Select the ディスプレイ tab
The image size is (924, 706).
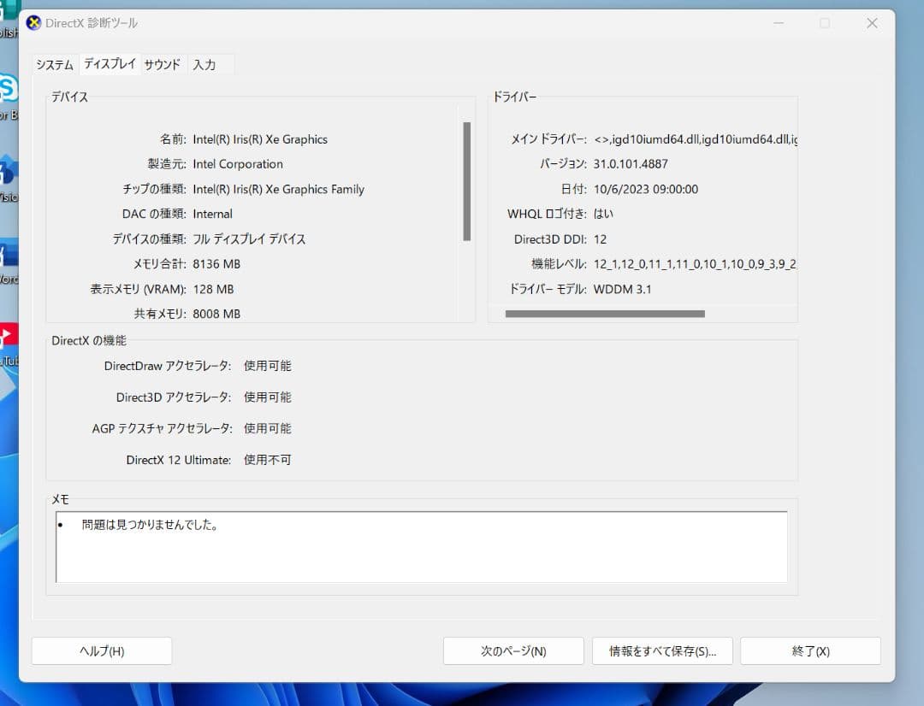pyautogui.click(x=109, y=64)
